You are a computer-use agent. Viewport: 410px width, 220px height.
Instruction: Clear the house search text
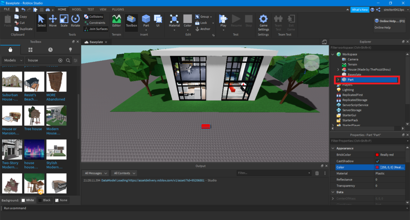60,60
